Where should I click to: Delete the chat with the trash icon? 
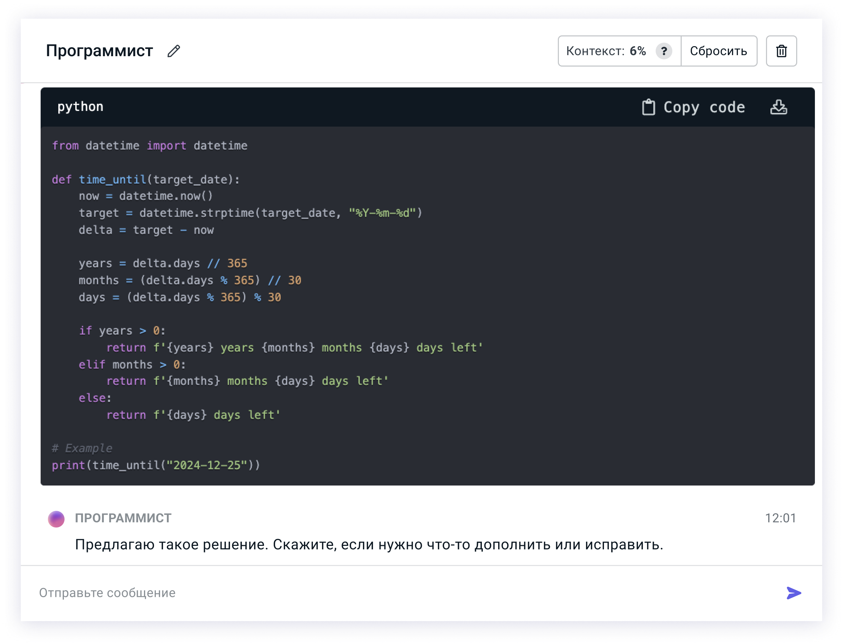pyautogui.click(x=781, y=51)
